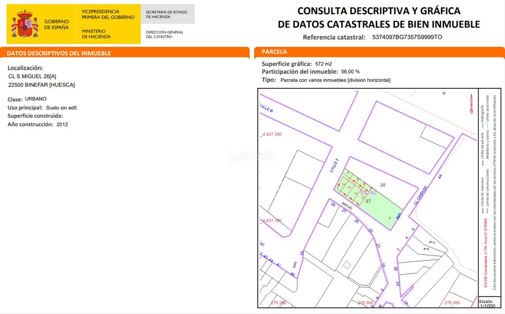Click 'Dirección General del Catastro' label
Screen dimensions: 505x314
[x=164, y=34]
